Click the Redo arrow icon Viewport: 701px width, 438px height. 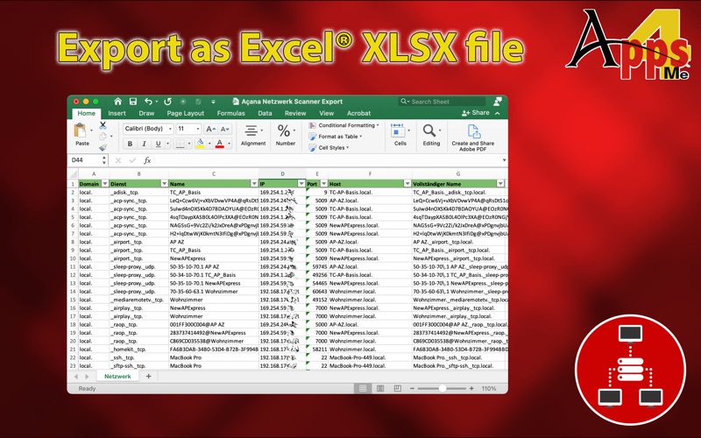[167, 102]
